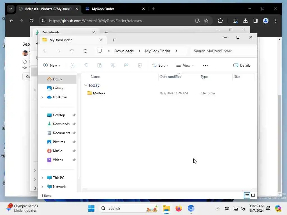Sort by Name column header
Screen dimensions: 287x215
(95, 77)
